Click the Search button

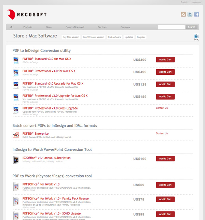pyautogui.click(x=192, y=27)
